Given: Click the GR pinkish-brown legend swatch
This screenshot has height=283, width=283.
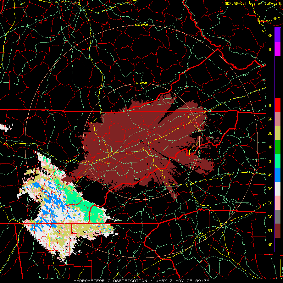Looking at the screenshot, I should tap(278, 119).
